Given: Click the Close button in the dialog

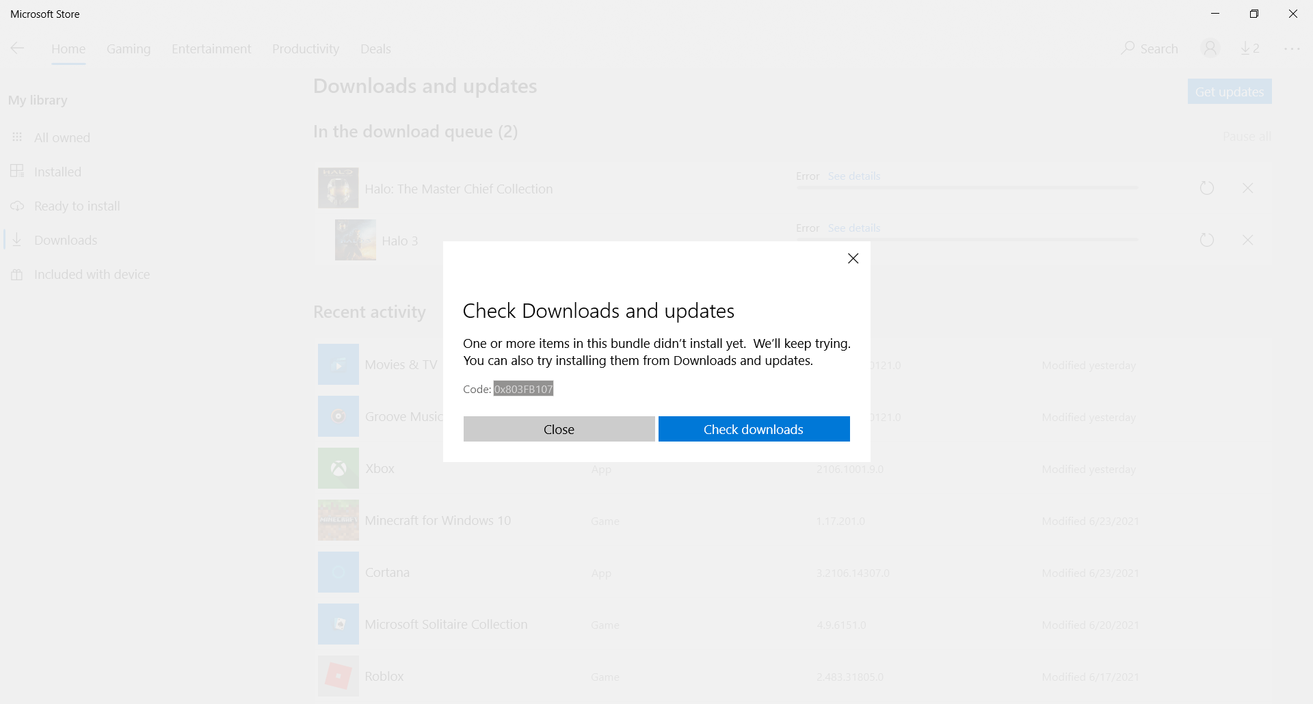Looking at the screenshot, I should [x=559, y=429].
